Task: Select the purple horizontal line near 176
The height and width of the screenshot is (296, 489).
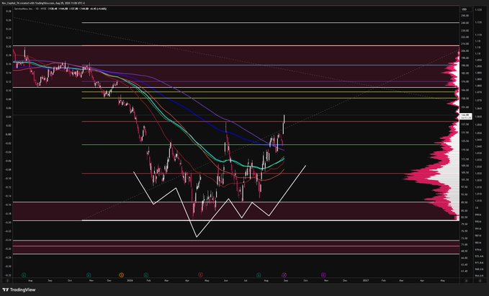Action: pyautogui.click(x=270, y=81)
